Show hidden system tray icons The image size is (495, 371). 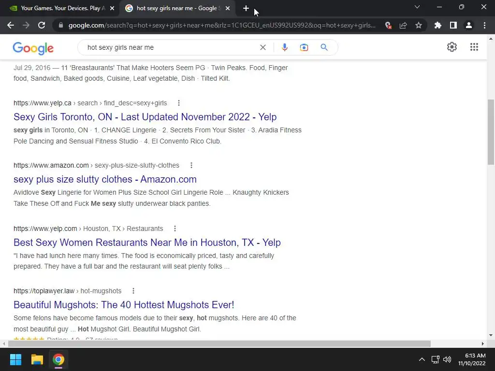click(x=422, y=359)
